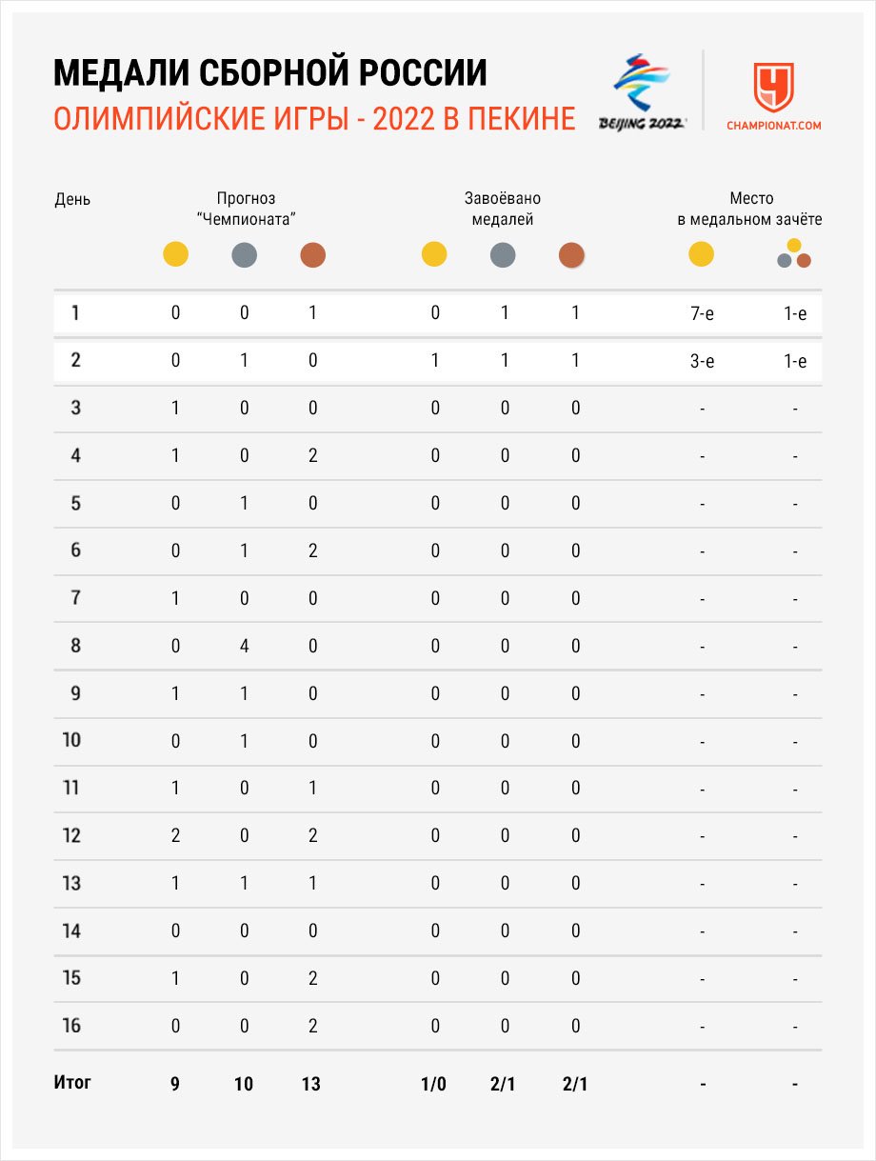Viewport: 876px width, 1161px height.
Task: Click the silver forecast value 4 for day 8
Action: (x=245, y=646)
